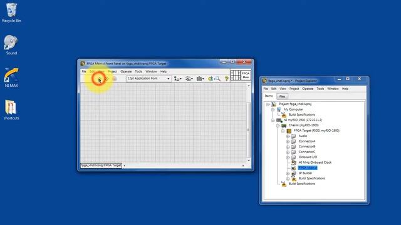Launch NI MAX from the desktop

tap(11, 77)
